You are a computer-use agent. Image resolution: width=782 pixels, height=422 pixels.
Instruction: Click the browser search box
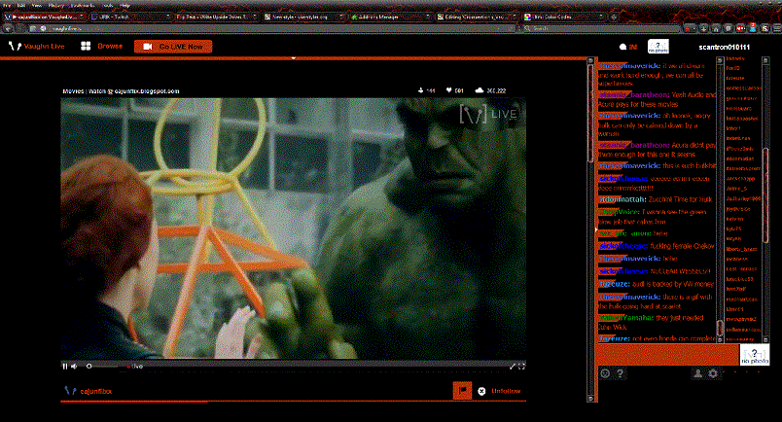601,28
